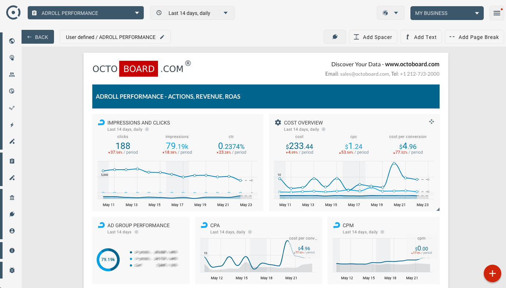Open the bank building sidebar icon
Viewport: 506px width, 288px height.
tap(12, 197)
